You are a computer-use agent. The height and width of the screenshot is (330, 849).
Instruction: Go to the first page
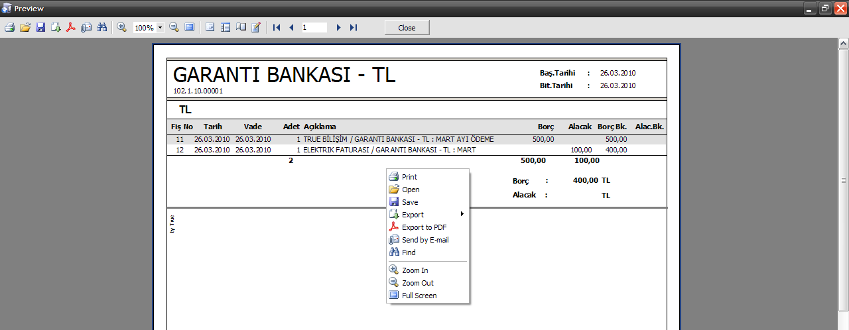point(277,27)
